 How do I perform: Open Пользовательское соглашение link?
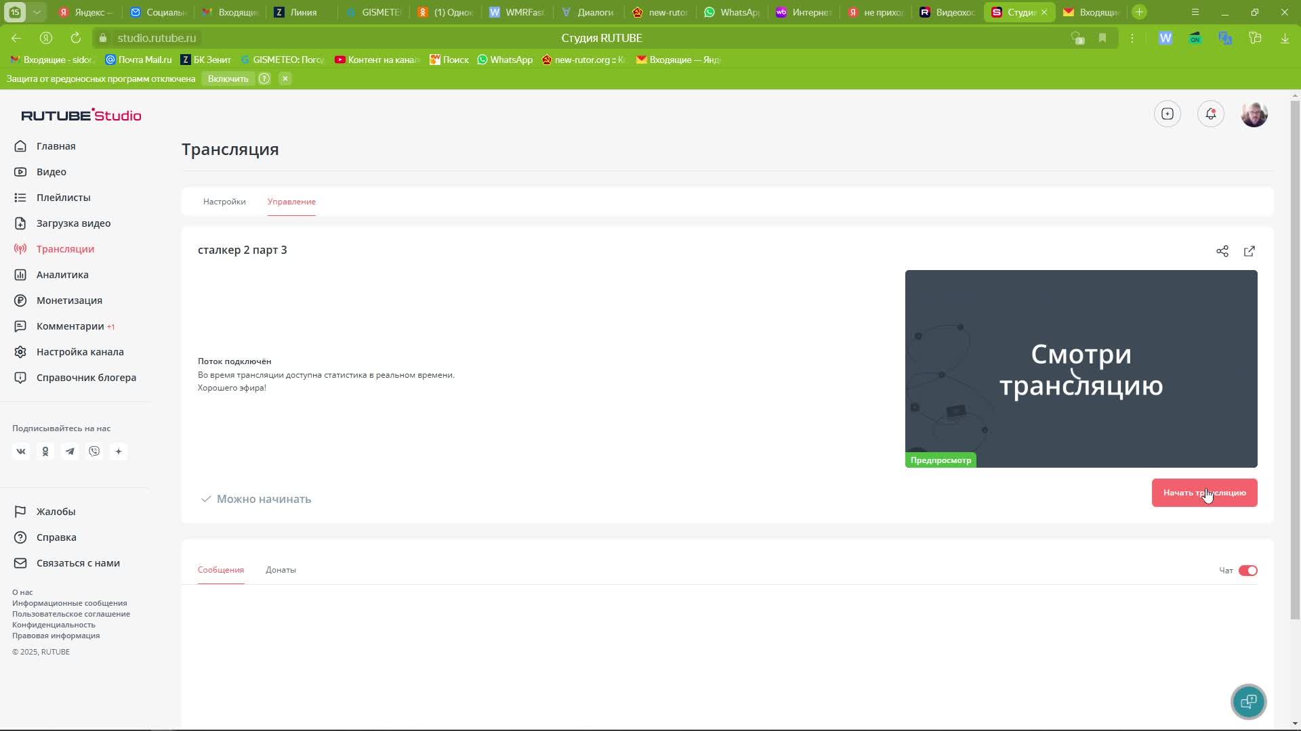click(71, 614)
